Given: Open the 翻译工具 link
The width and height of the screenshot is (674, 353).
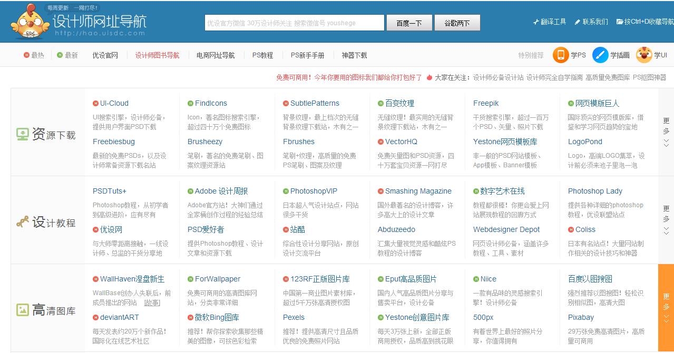Looking at the screenshot, I should [550, 22].
